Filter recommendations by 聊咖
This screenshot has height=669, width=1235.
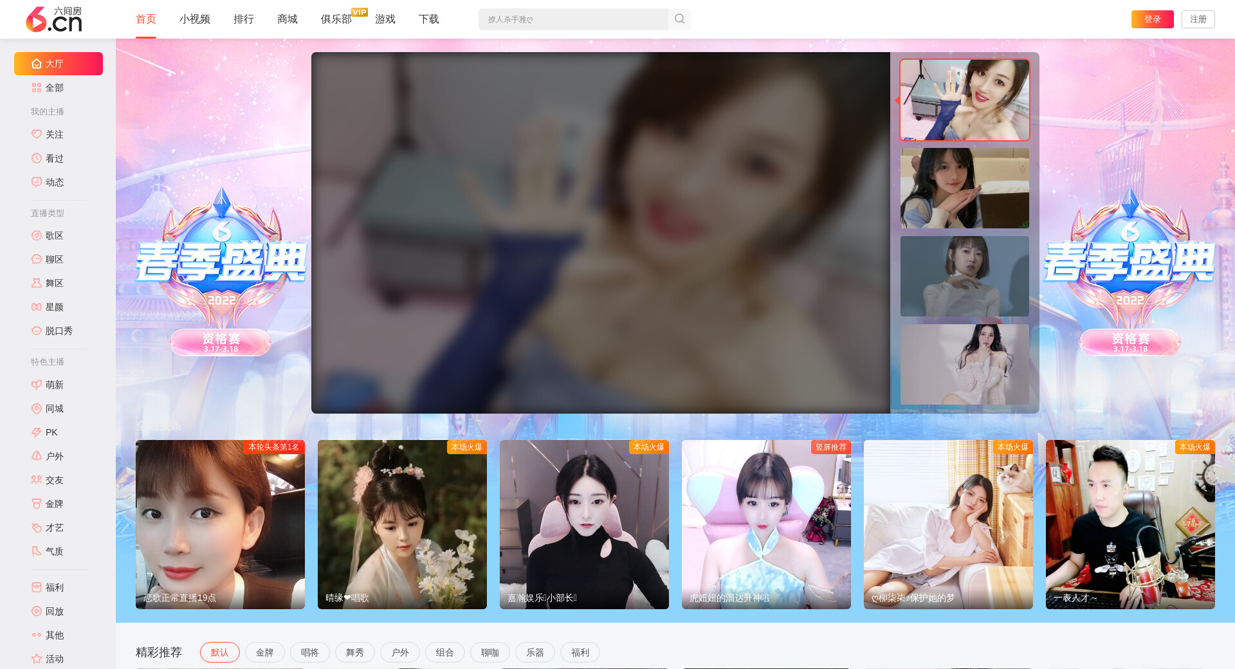click(490, 652)
